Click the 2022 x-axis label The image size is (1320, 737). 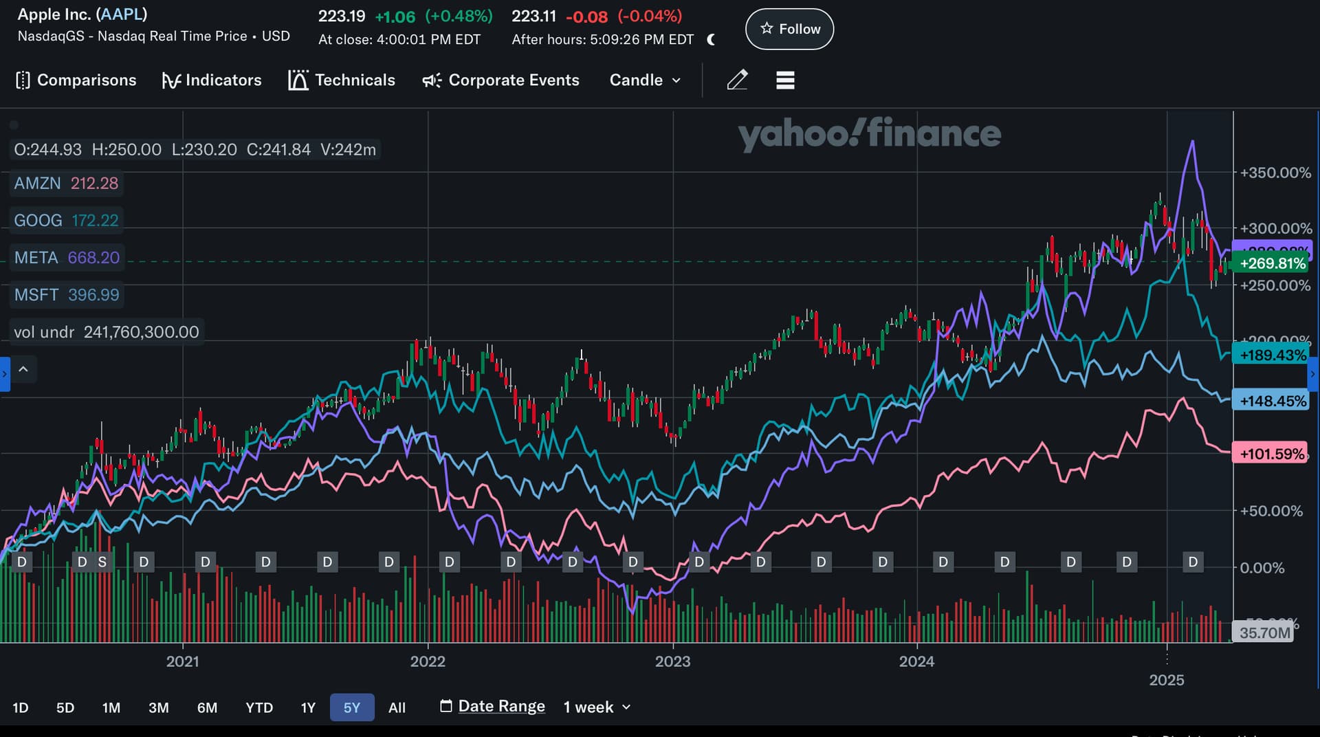428,662
